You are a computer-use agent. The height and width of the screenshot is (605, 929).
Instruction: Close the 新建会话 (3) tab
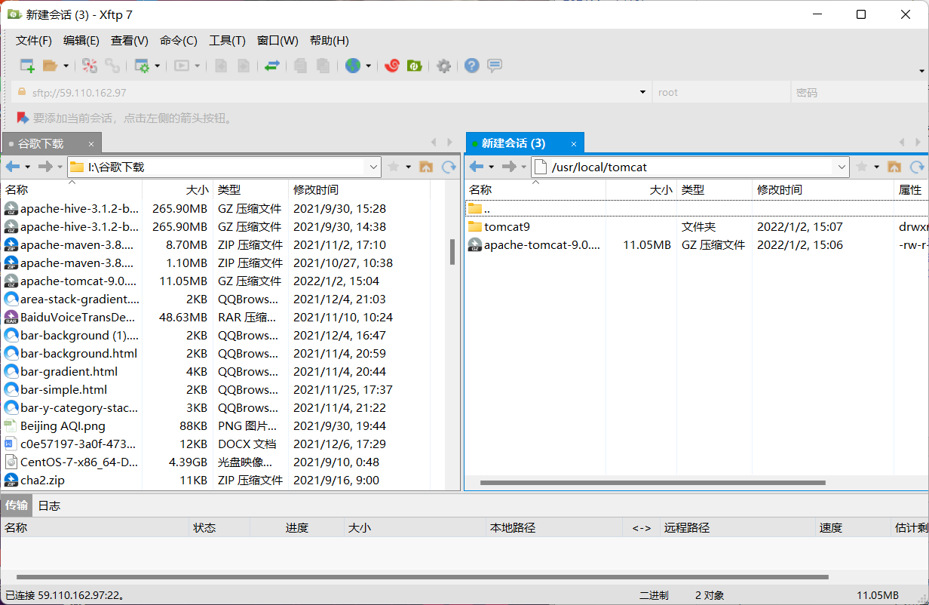point(574,144)
